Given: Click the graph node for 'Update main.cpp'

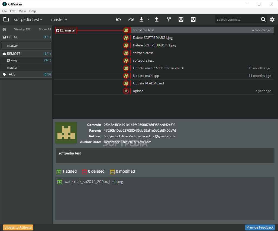Looking at the screenshot, I should click(x=126, y=76).
